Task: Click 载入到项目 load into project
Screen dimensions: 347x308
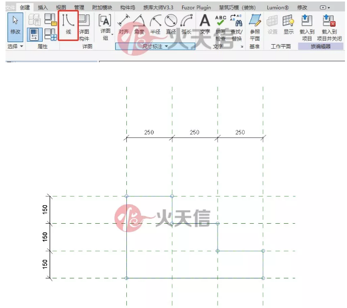Action: click(307, 28)
